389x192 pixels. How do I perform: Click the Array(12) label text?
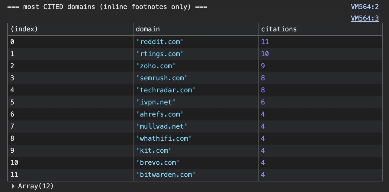point(36,186)
